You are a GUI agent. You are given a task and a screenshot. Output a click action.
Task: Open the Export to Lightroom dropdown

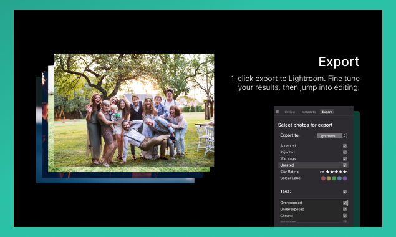332,136
